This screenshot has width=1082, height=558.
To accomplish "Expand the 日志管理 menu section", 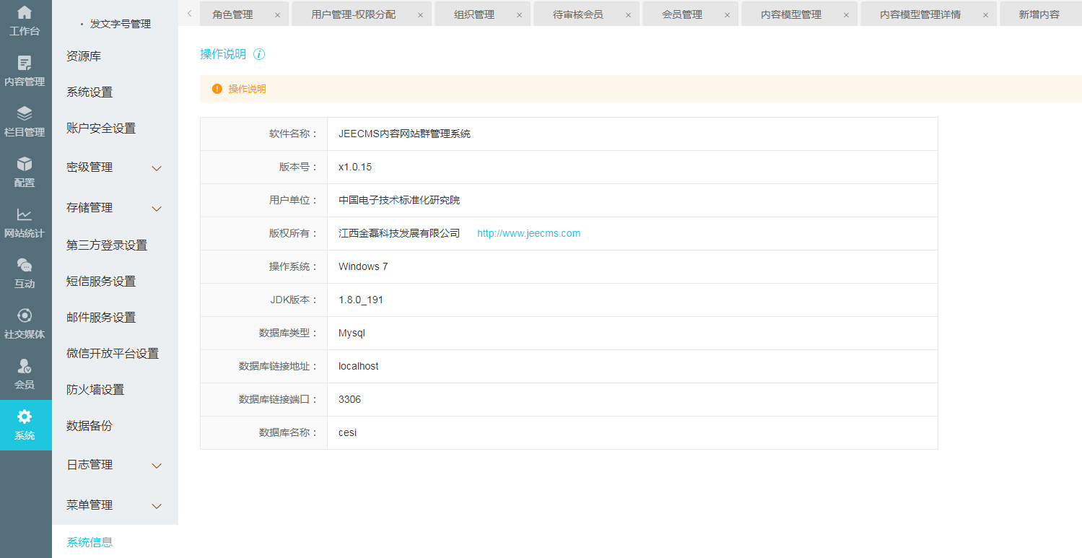I will [x=157, y=466].
